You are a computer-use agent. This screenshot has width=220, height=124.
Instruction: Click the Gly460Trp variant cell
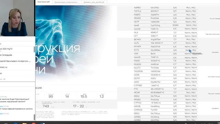coord(156,82)
